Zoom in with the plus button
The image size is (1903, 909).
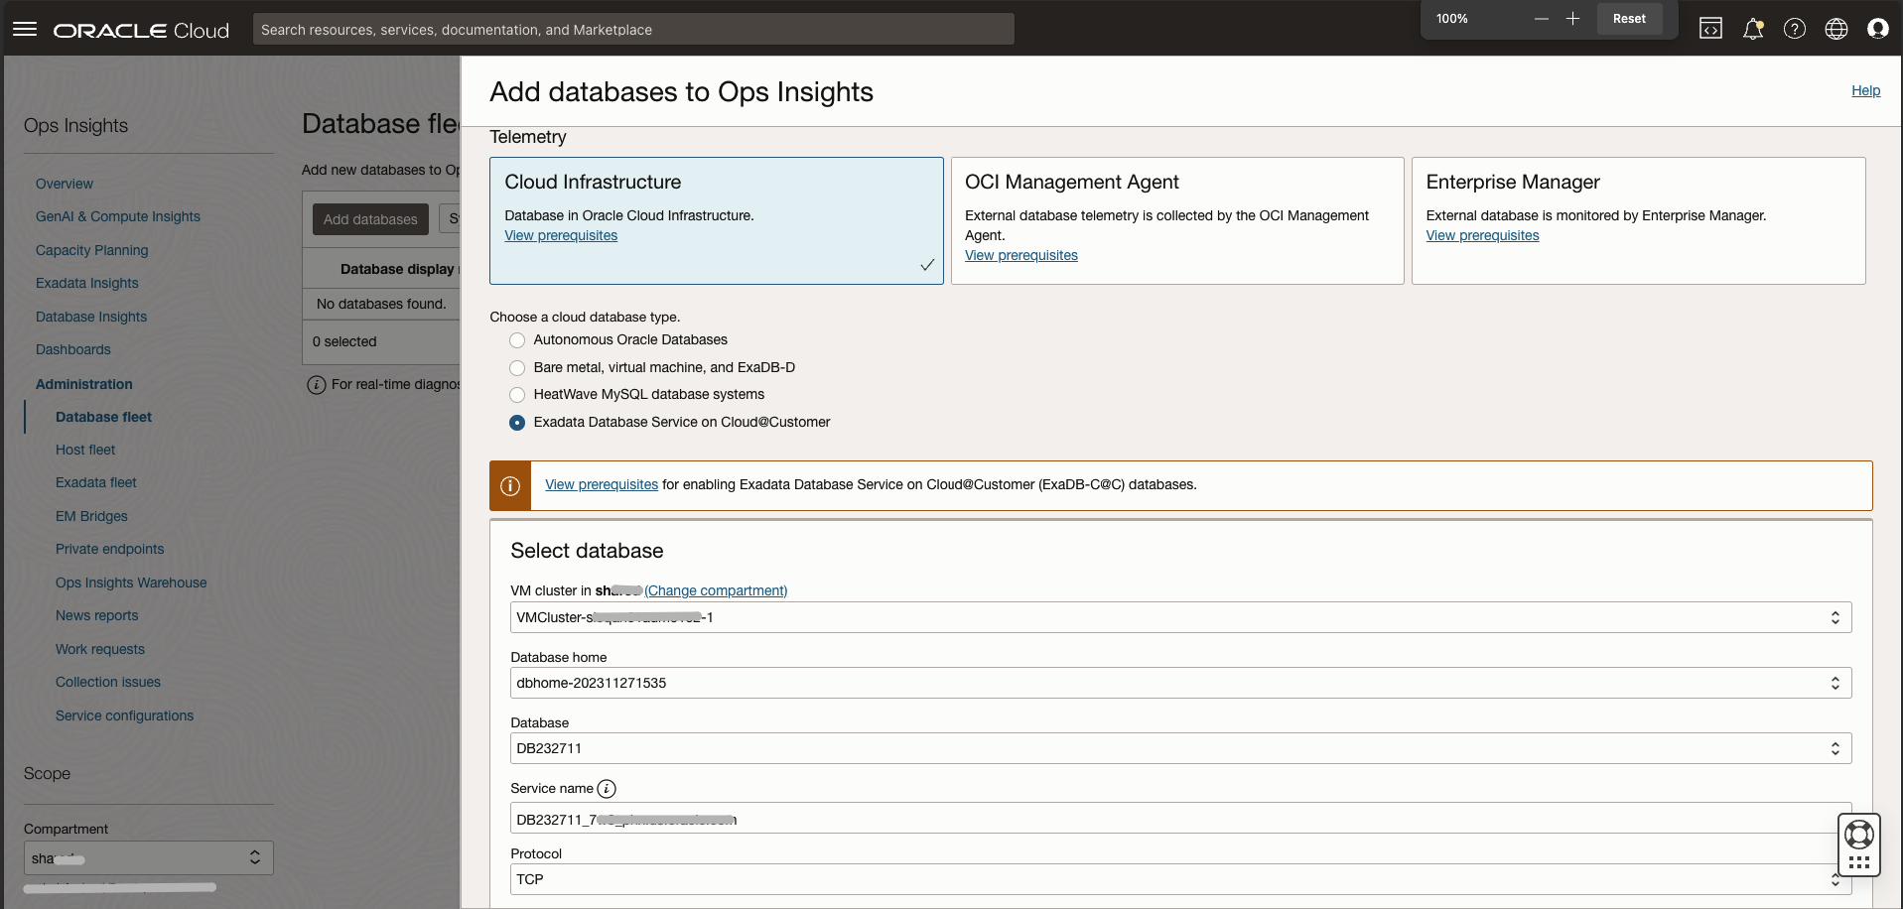(1572, 19)
